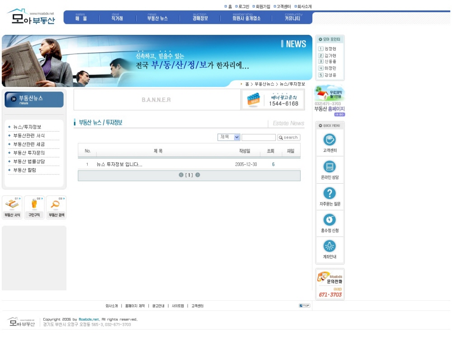Click the TOP button in footer

(x=304, y=306)
